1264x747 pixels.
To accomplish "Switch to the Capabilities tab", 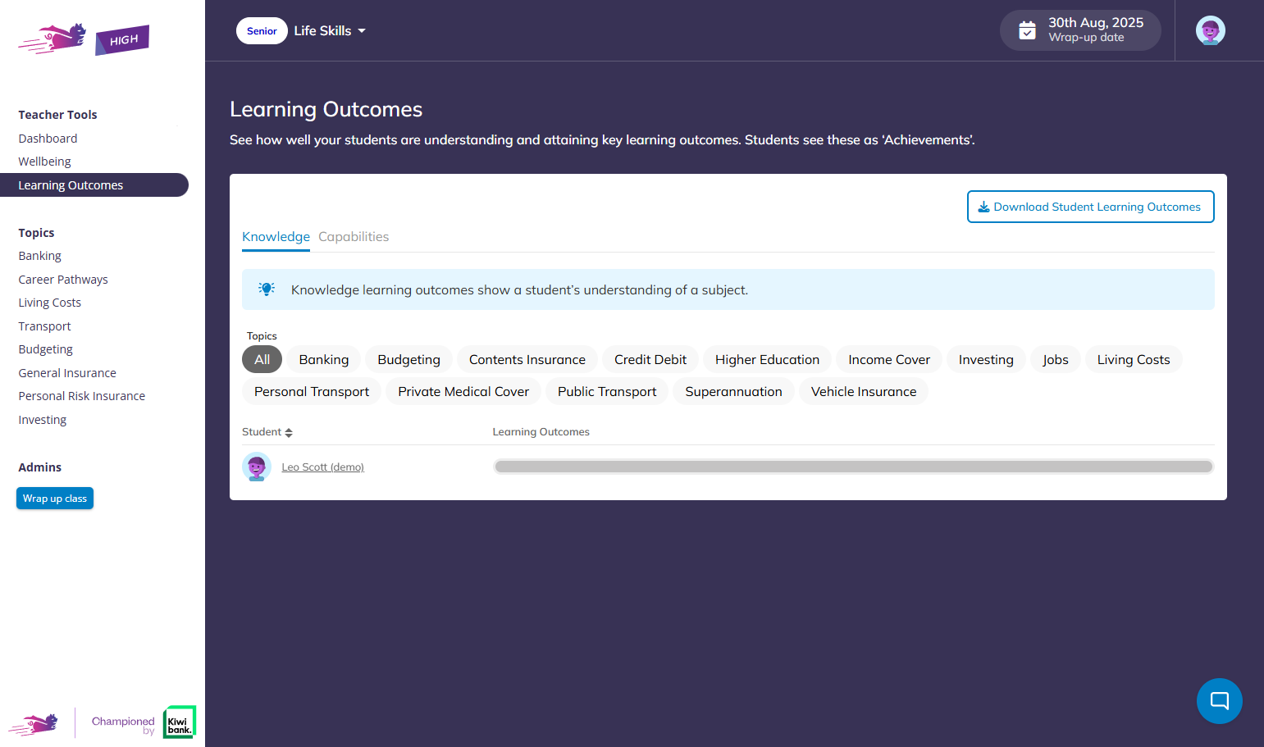I will [x=354, y=237].
